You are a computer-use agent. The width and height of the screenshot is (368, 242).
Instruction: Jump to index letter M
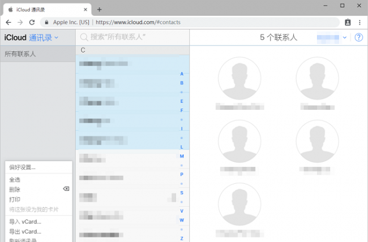coord(182,156)
